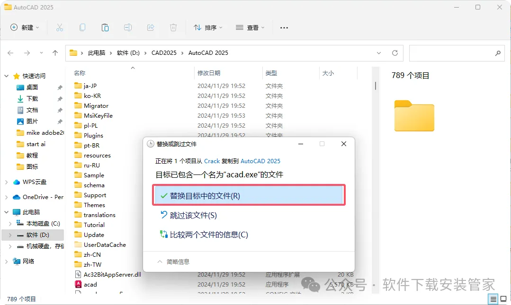Open 下载 in quick access
511x305 pixels.
click(32, 99)
